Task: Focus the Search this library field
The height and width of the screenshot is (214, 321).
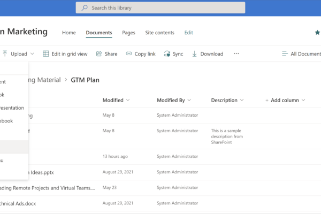Action: (x=160, y=7)
